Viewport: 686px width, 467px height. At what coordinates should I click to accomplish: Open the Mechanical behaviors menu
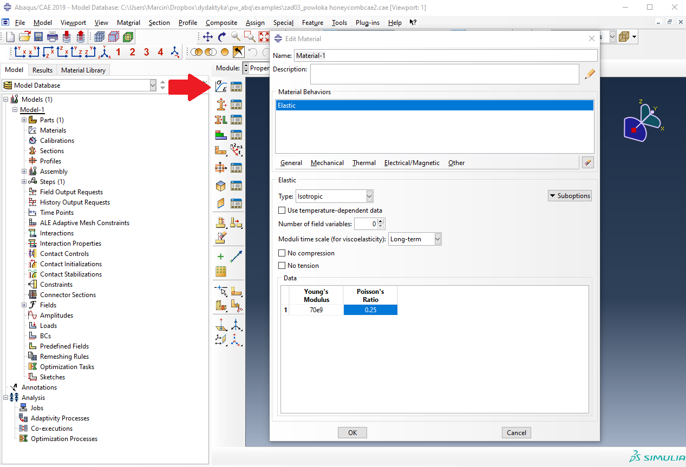coord(327,163)
